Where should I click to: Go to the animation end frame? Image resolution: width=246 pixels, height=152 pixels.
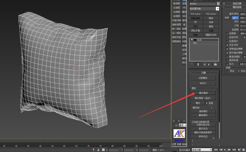[x=234, y=150]
